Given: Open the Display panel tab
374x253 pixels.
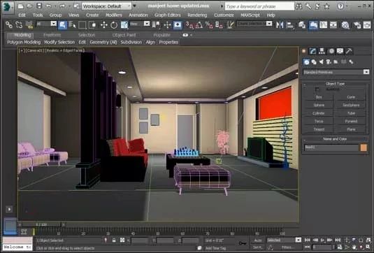Looking at the screenshot, I should (x=340, y=51).
